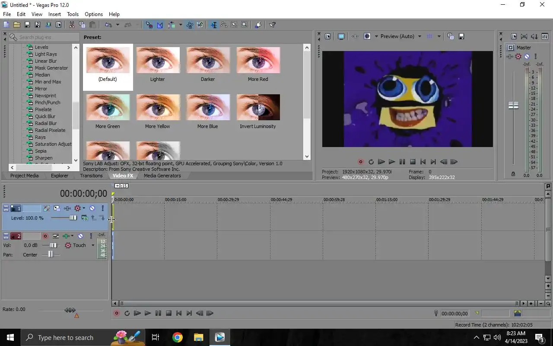The height and width of the screenshot is (346, 553).
Task: Mute video track 1
Action: 92,208
